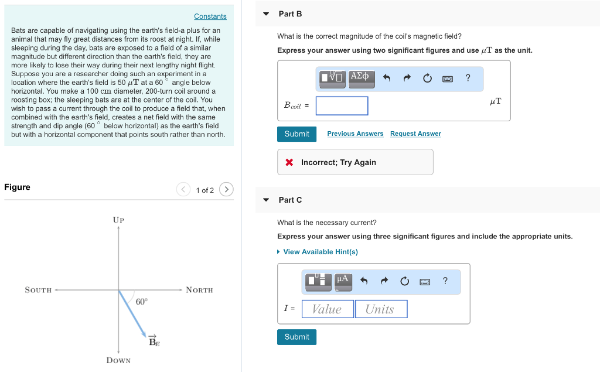The image size is (600, 372).
Task: Collapse the Part B section
Action: pos(265,13)
